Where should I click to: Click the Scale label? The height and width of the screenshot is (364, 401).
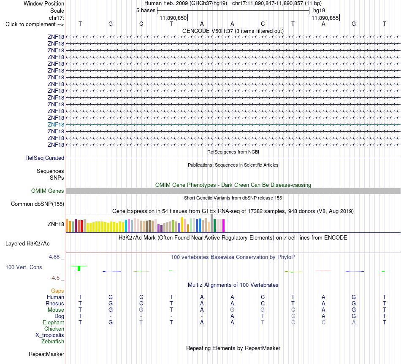tap(57, 11)
